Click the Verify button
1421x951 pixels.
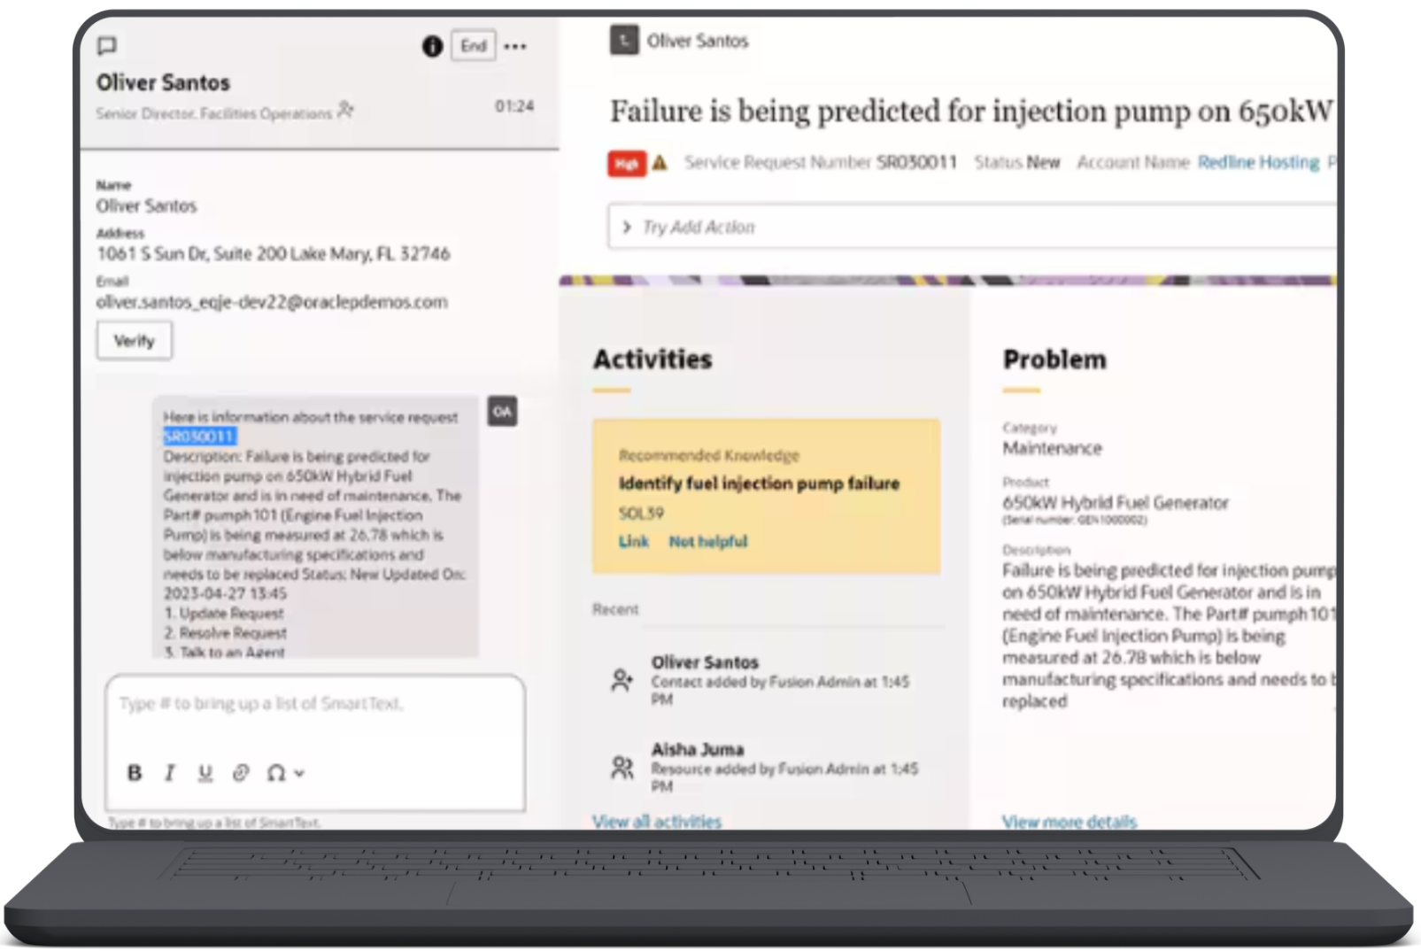(x=135, y=341)
